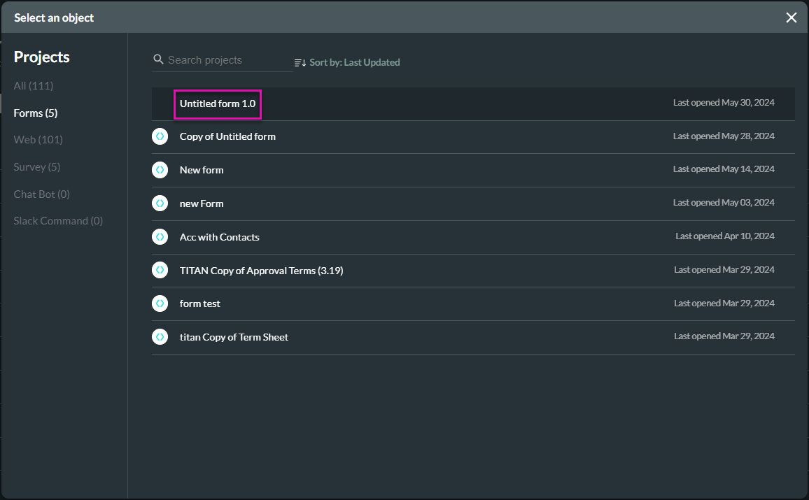Open the Sort by: Last Updated dropdown
The height and width of the screenshot is (500, 809).
[x=356, y=62]
